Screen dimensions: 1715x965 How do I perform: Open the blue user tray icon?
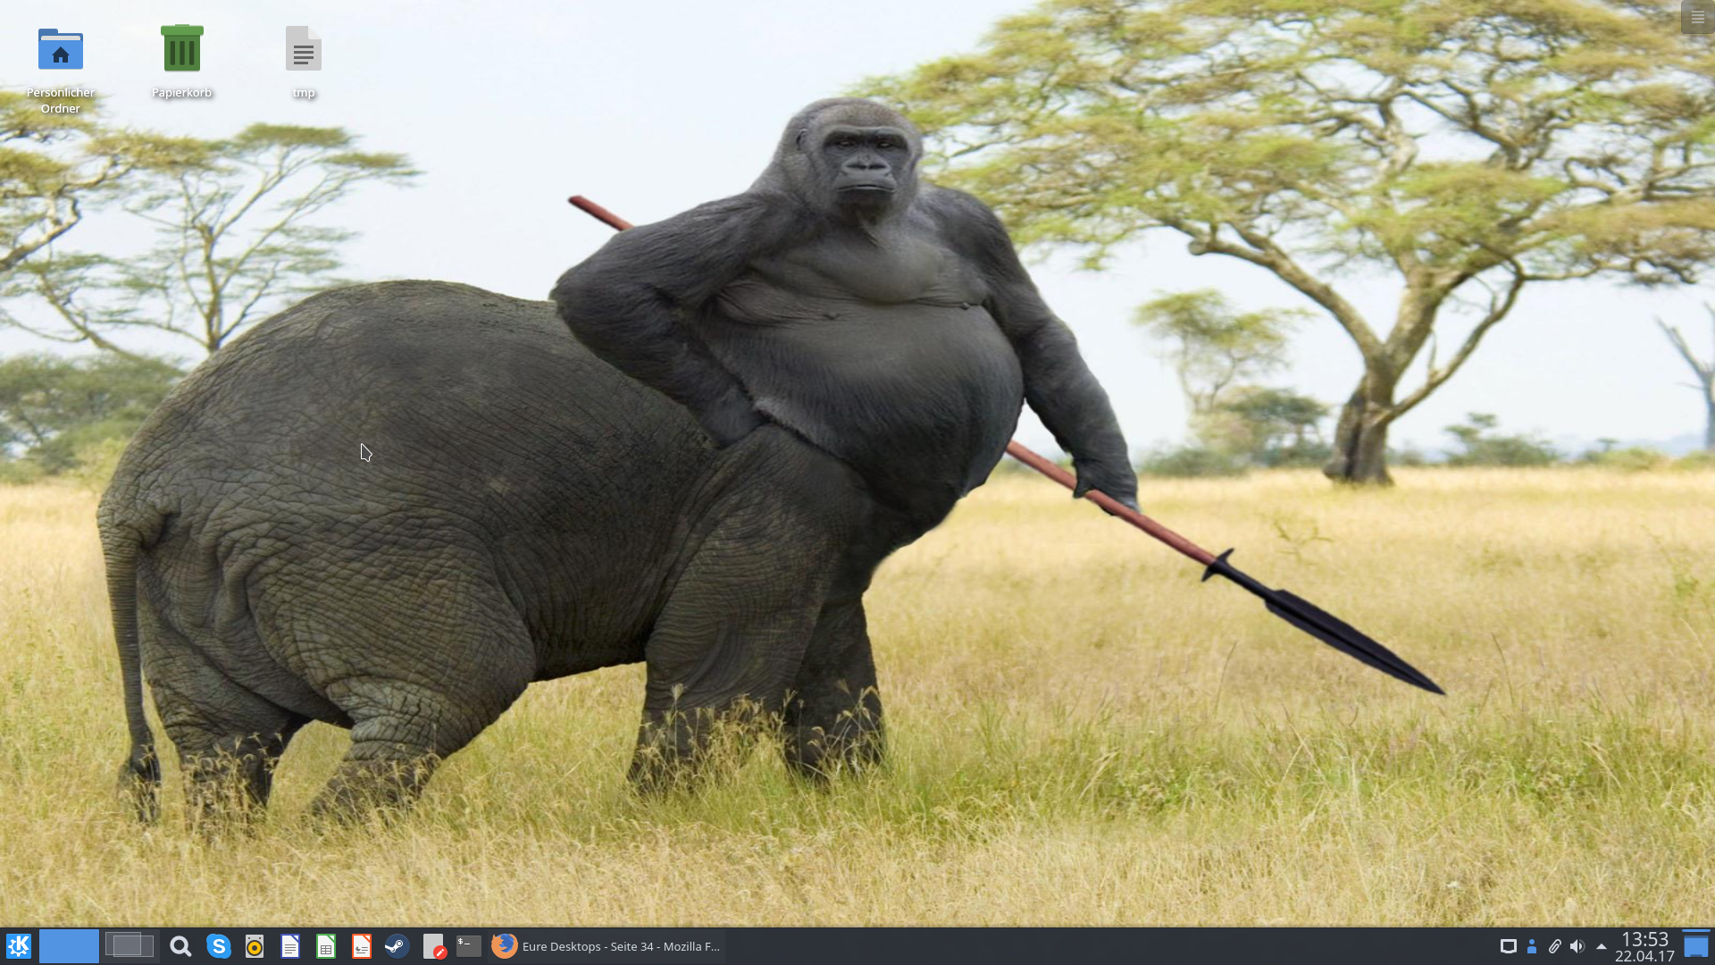tap(1532, 946)
